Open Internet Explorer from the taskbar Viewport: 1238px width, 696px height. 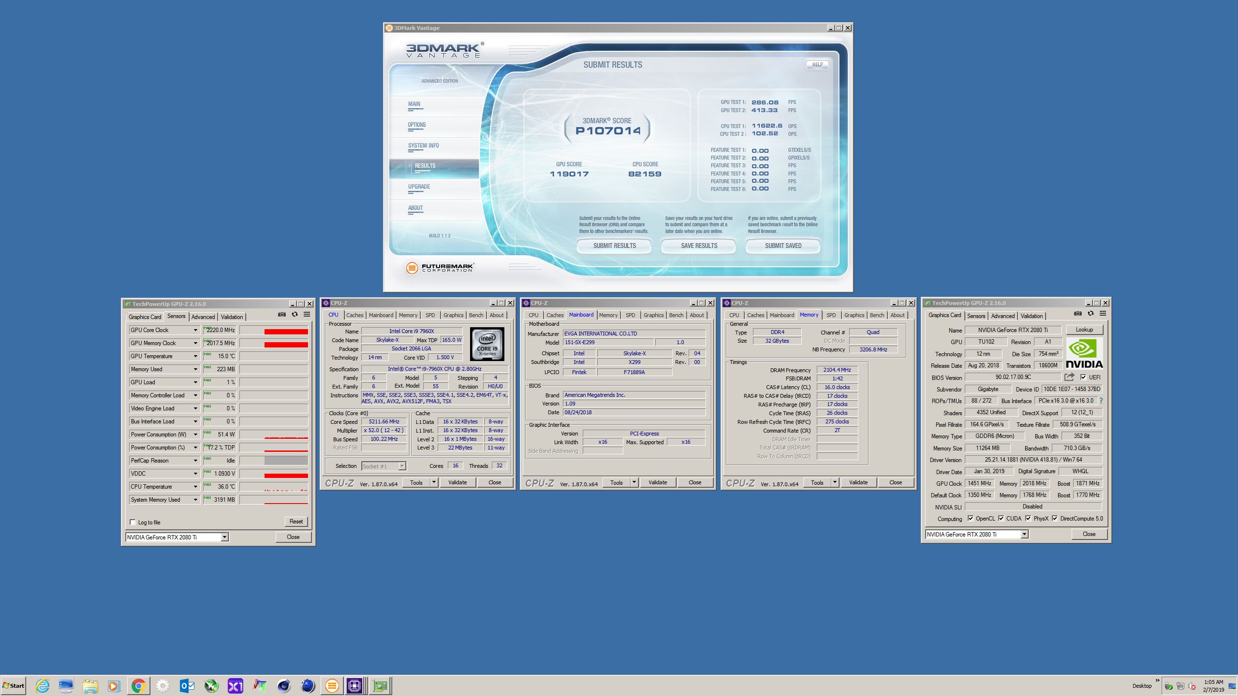[43, 685]
